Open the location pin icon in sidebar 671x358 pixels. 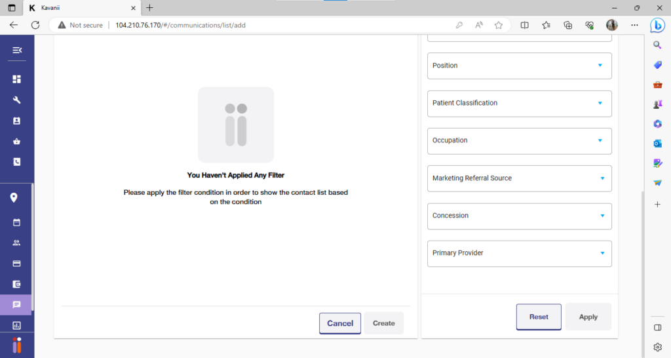tap(14, 198)
